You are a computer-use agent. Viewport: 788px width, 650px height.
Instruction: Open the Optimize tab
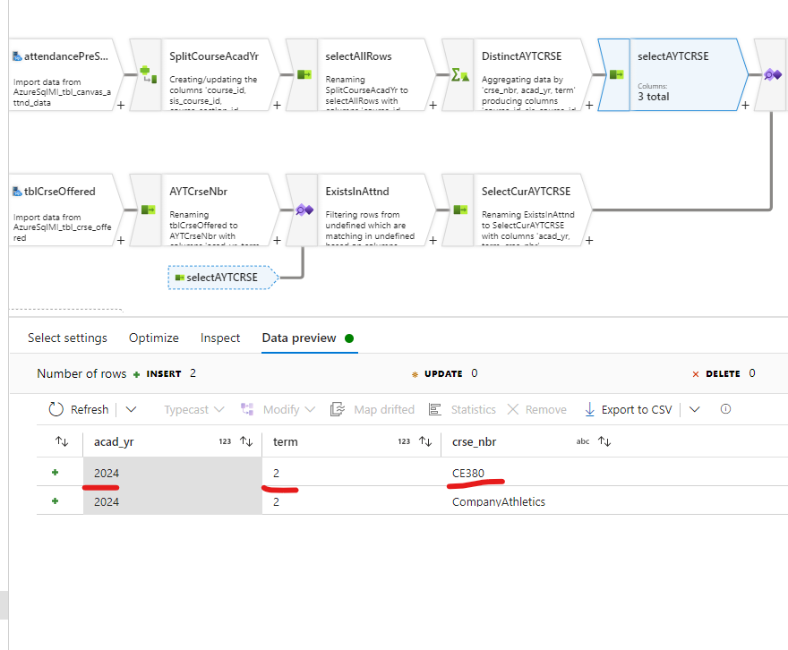point(153,338)
